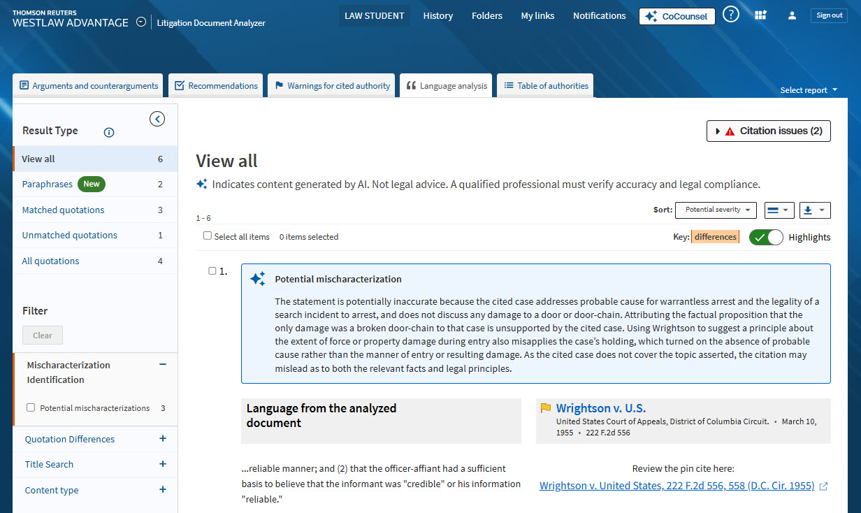Toggle the Highlights switch off

766,237
